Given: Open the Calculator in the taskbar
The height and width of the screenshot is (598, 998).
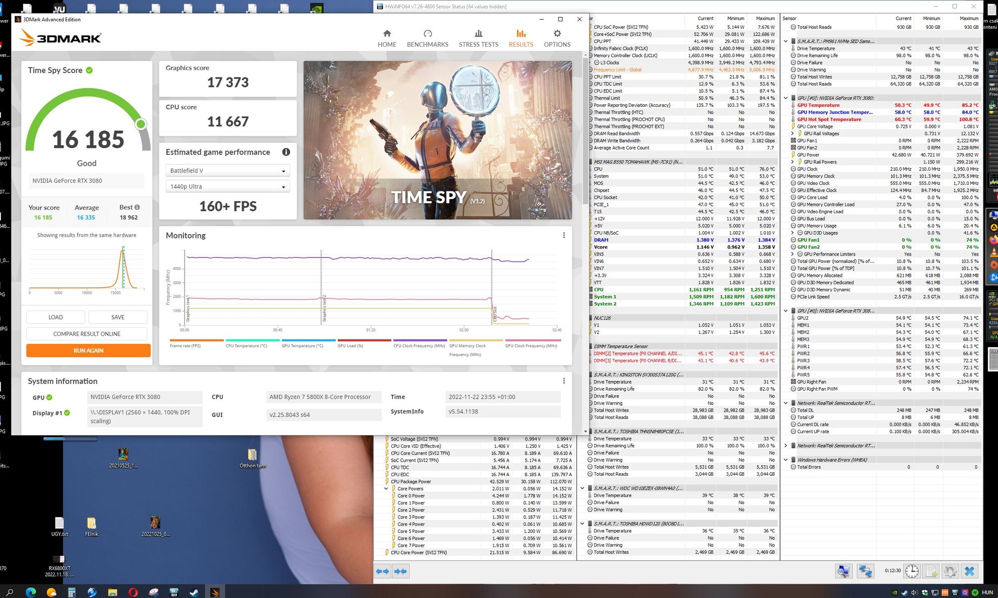Looking at the screenshot, I should (x=72, y=592).
